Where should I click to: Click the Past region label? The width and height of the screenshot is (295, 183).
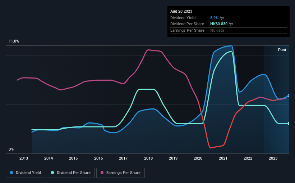coord(282,50)
